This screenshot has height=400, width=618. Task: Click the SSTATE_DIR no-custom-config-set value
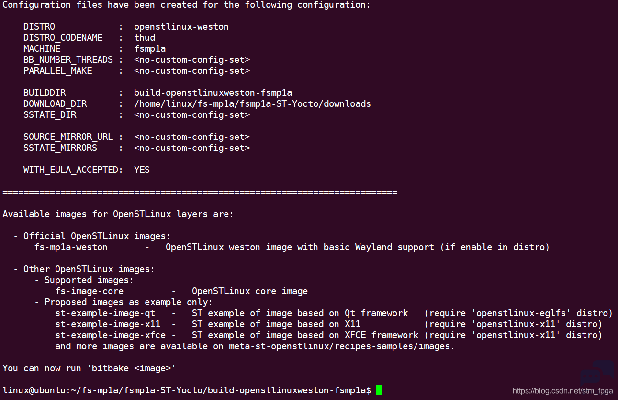[192, 115]
